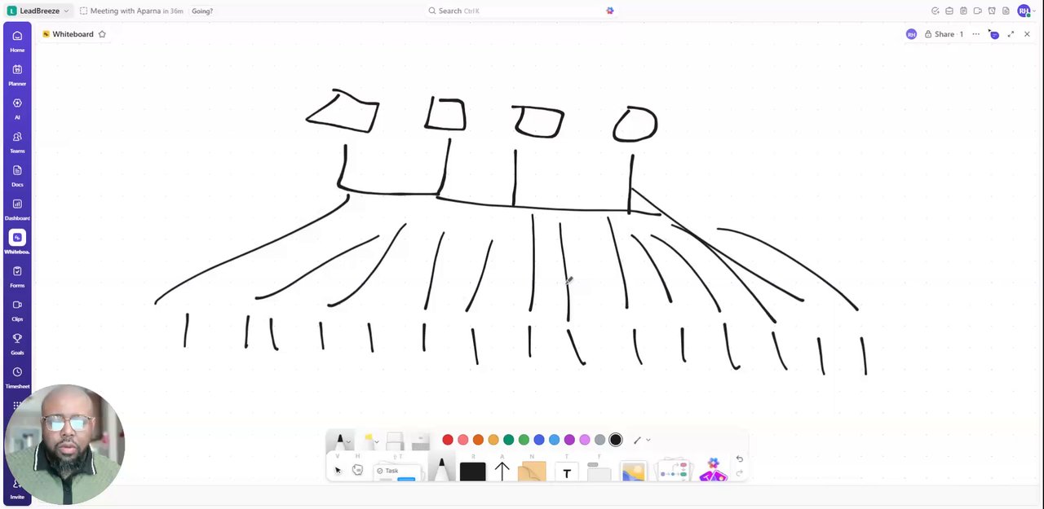Open Timesheet in the sidebar
The width and height of the screenshot is (1044, 509).
(x=17, y=377)
